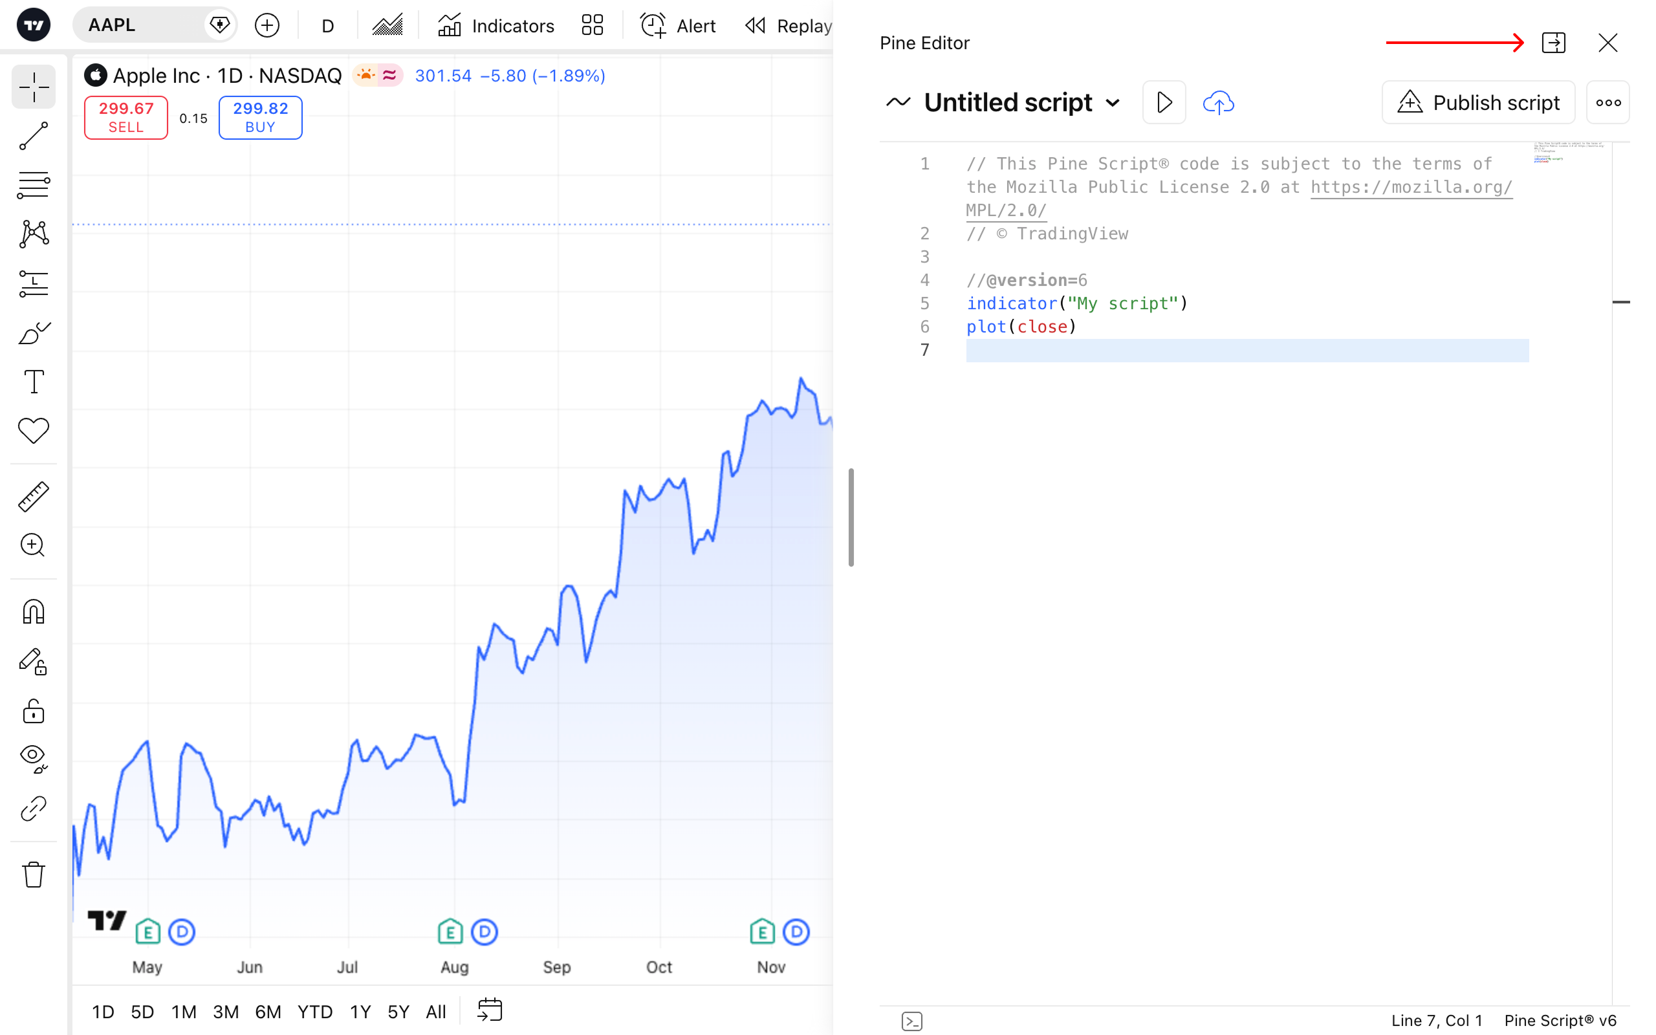Click the November dividend D marker

click(x=796, y=931)
